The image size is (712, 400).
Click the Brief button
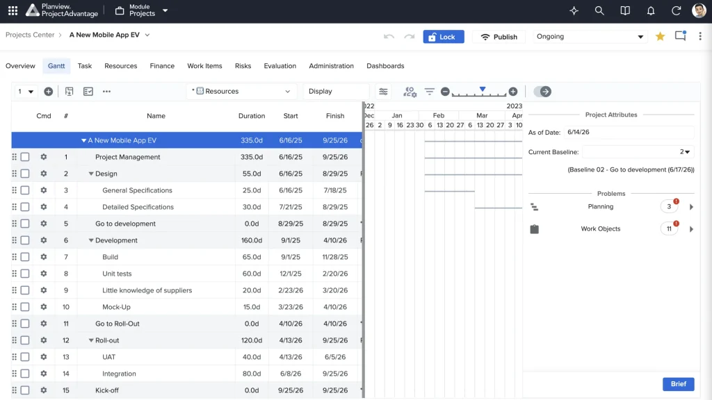pyautogui.click(x=679, y=384)
